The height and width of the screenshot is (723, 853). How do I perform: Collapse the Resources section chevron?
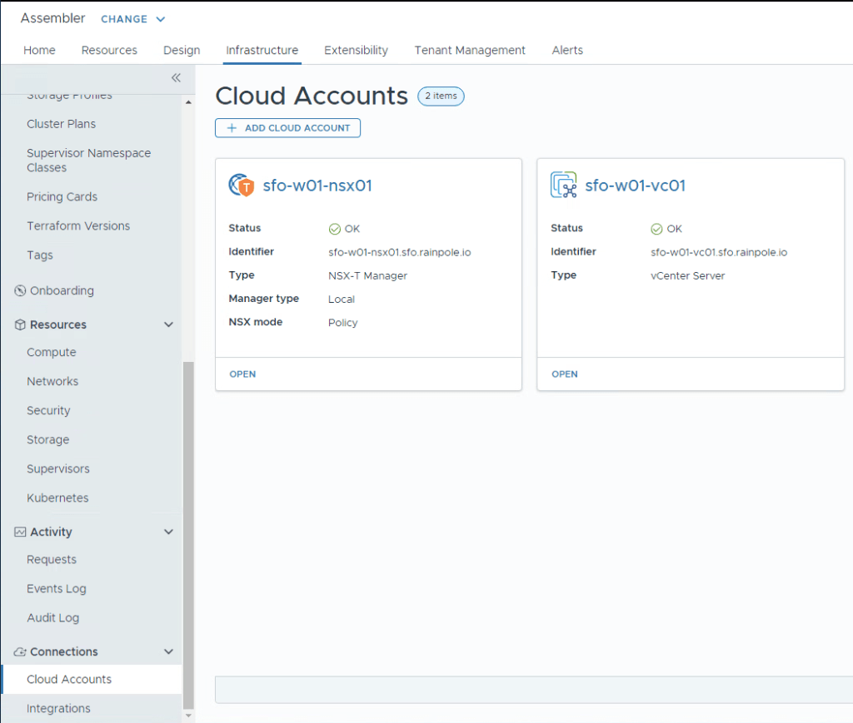point(168,325)
